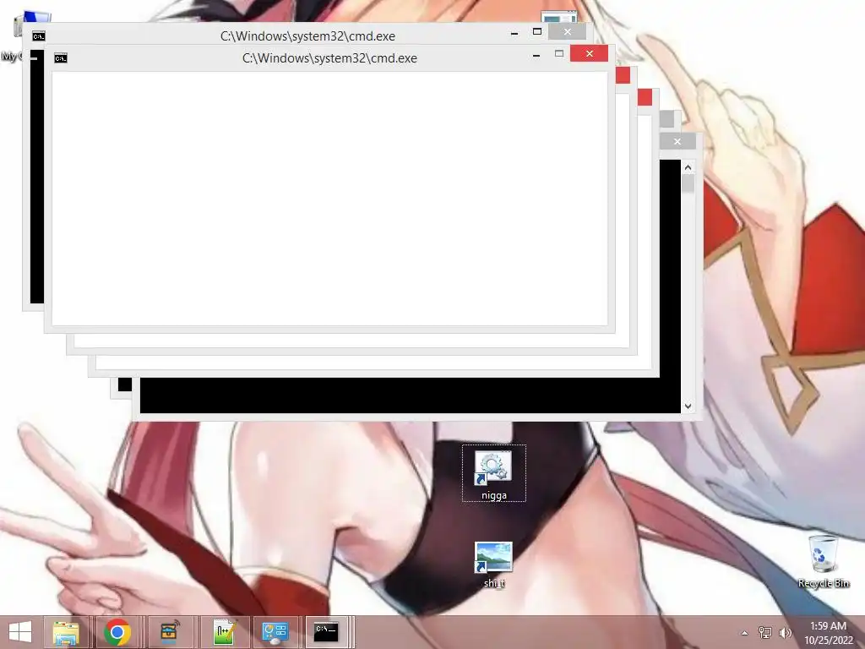The width and height of the screenshot is (865, 649).
Task: Click title bar text of the front cmd window
Action: pyautogui.click(x=329, y=58)
